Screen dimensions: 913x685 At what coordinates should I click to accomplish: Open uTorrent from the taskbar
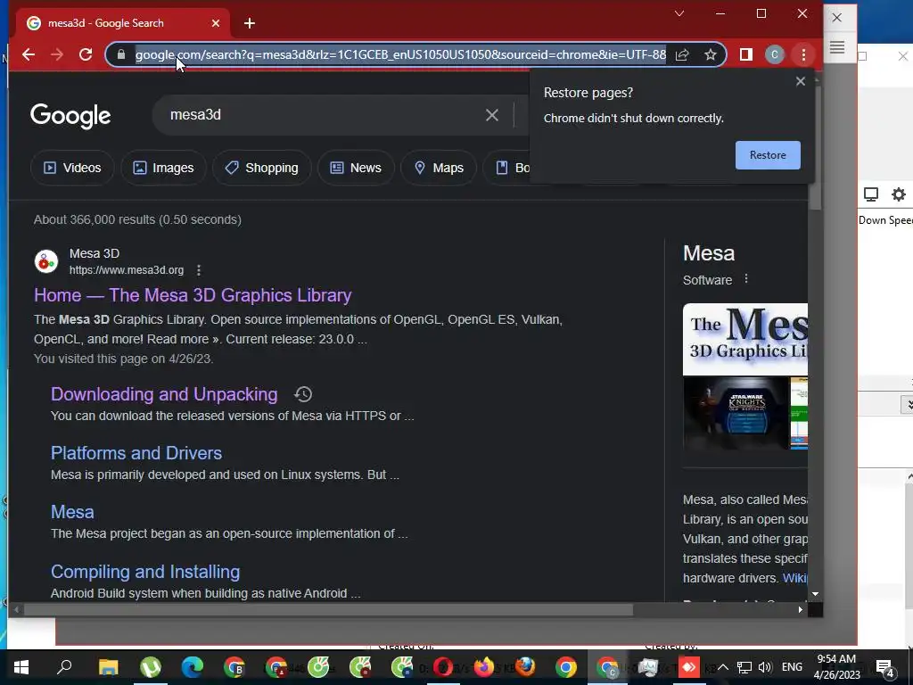[x=151, y=667]
